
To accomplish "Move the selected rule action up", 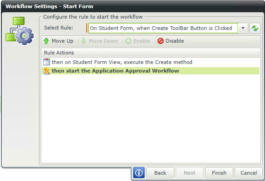I will (x=59, y=41).
